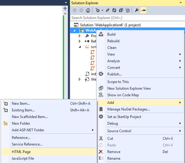This screenshot has height=163, width=185.
Task: Open the Add submenu entry
Action: [x=140, y=103]
